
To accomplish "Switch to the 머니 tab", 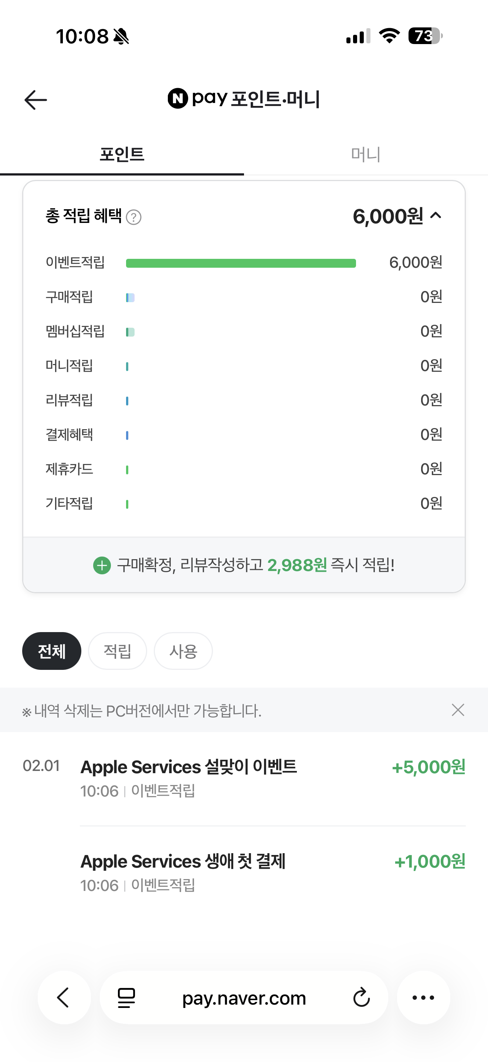I will [365, 155].
